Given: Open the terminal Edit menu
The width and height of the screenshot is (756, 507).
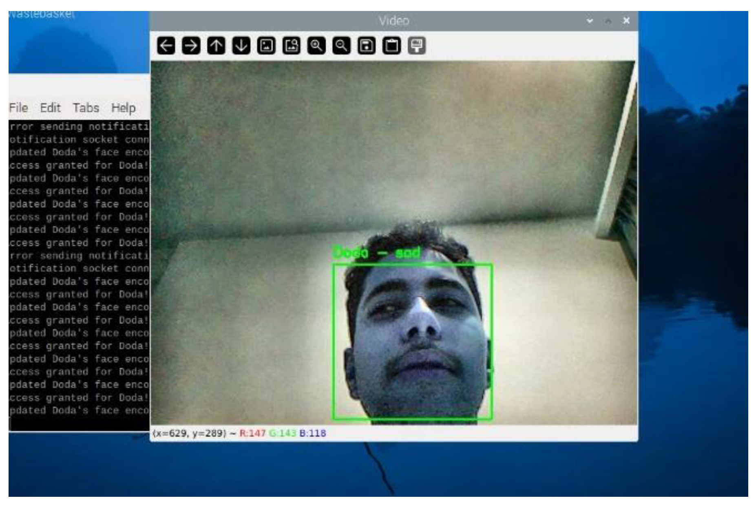Looking at the screenshot, I should point(50,108).
